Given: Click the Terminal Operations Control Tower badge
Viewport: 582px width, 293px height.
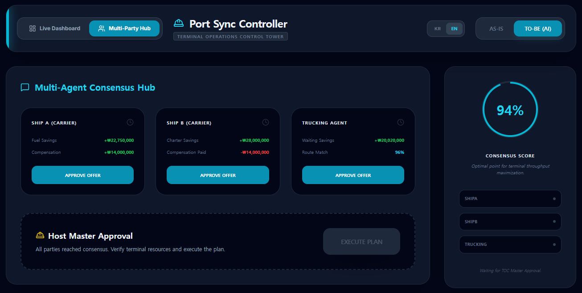Looking at the screenshot, I should (x=230, y=36).
